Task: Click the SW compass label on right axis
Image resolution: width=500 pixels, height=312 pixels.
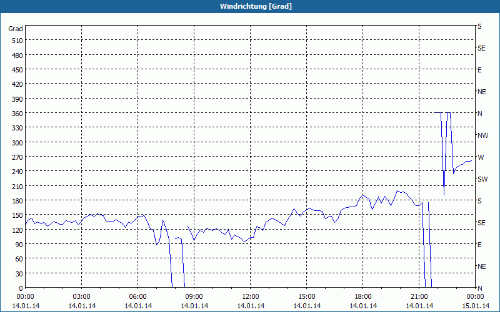Action: point(482,179)
